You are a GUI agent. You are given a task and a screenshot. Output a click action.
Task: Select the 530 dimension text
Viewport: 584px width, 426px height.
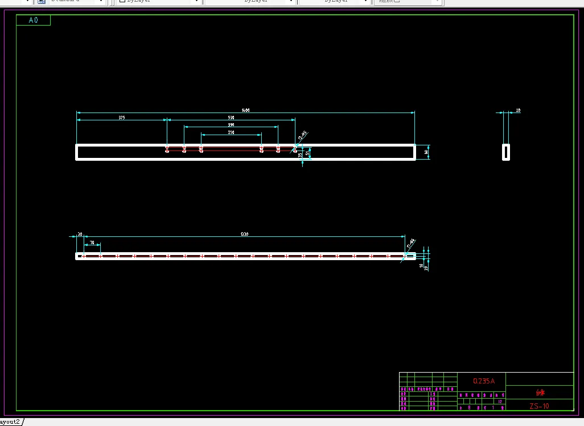coord(231,118)
